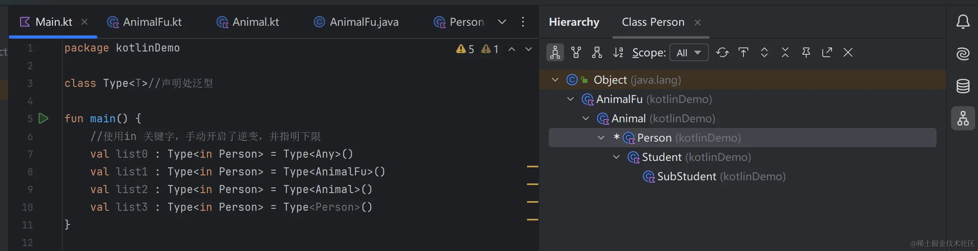Viewport: 978px width, 251px height.
Task: Toggle pin tab in Hierarchy toolbar
Action: coord(806,52)
